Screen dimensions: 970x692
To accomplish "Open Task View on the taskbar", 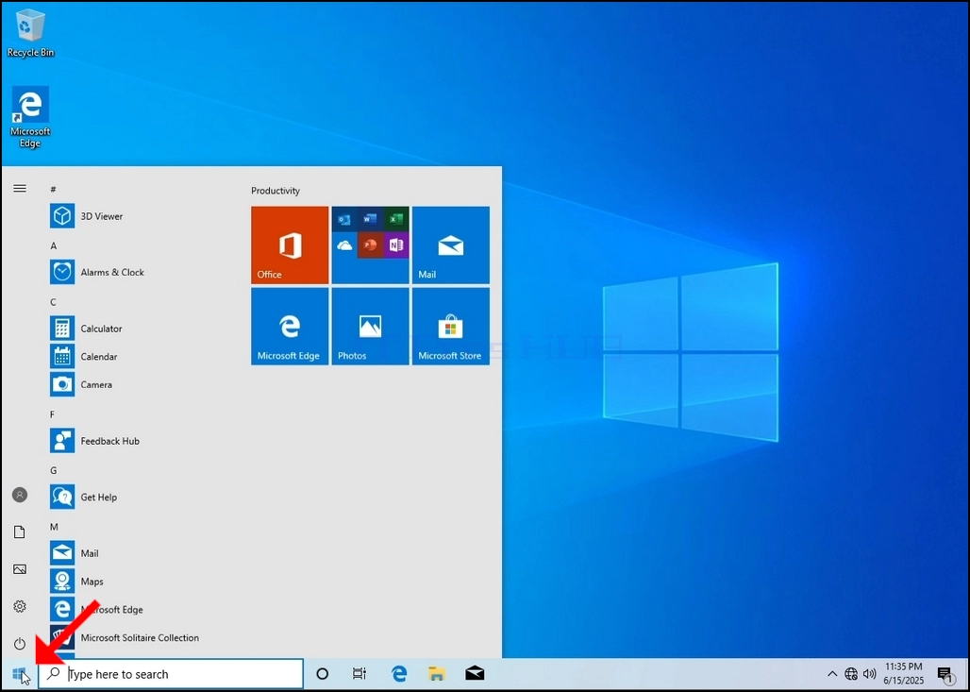I will pyautogui.click(x=360, y=674).
